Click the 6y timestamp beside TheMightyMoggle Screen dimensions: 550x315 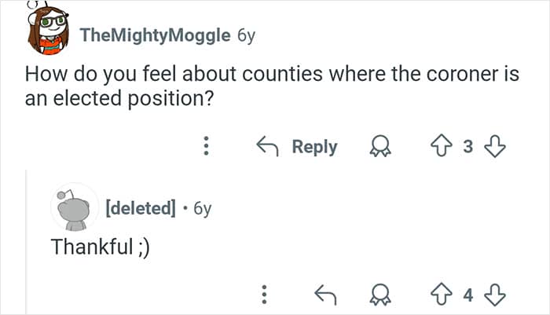[247, 35]
